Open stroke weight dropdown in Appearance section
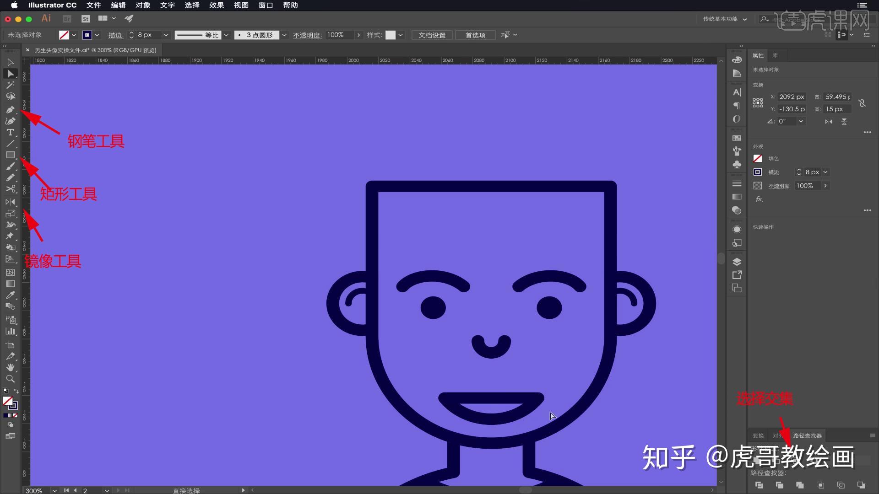 point(825,172)
